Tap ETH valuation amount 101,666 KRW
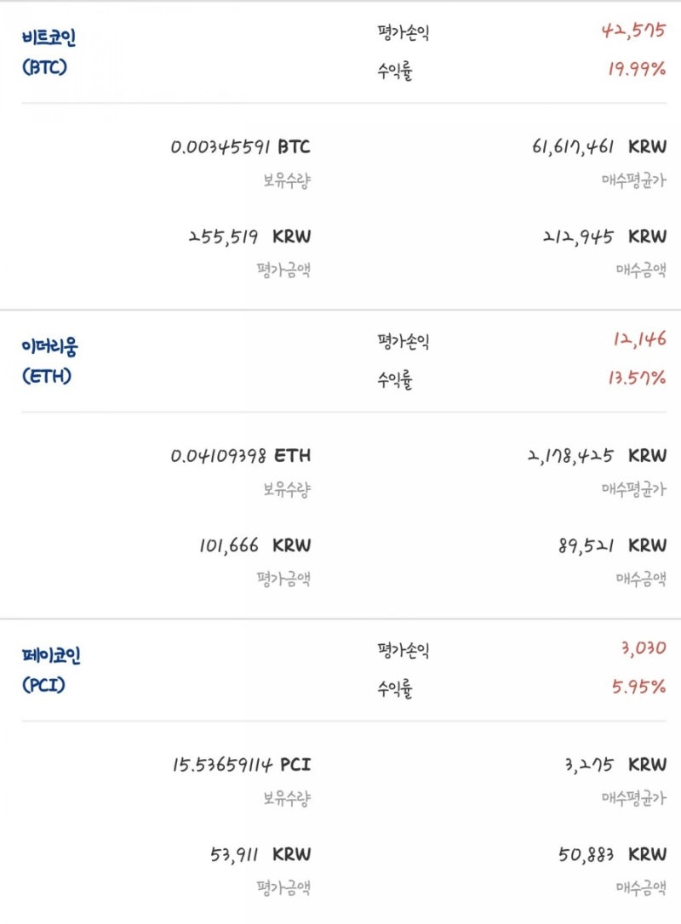 255,545
